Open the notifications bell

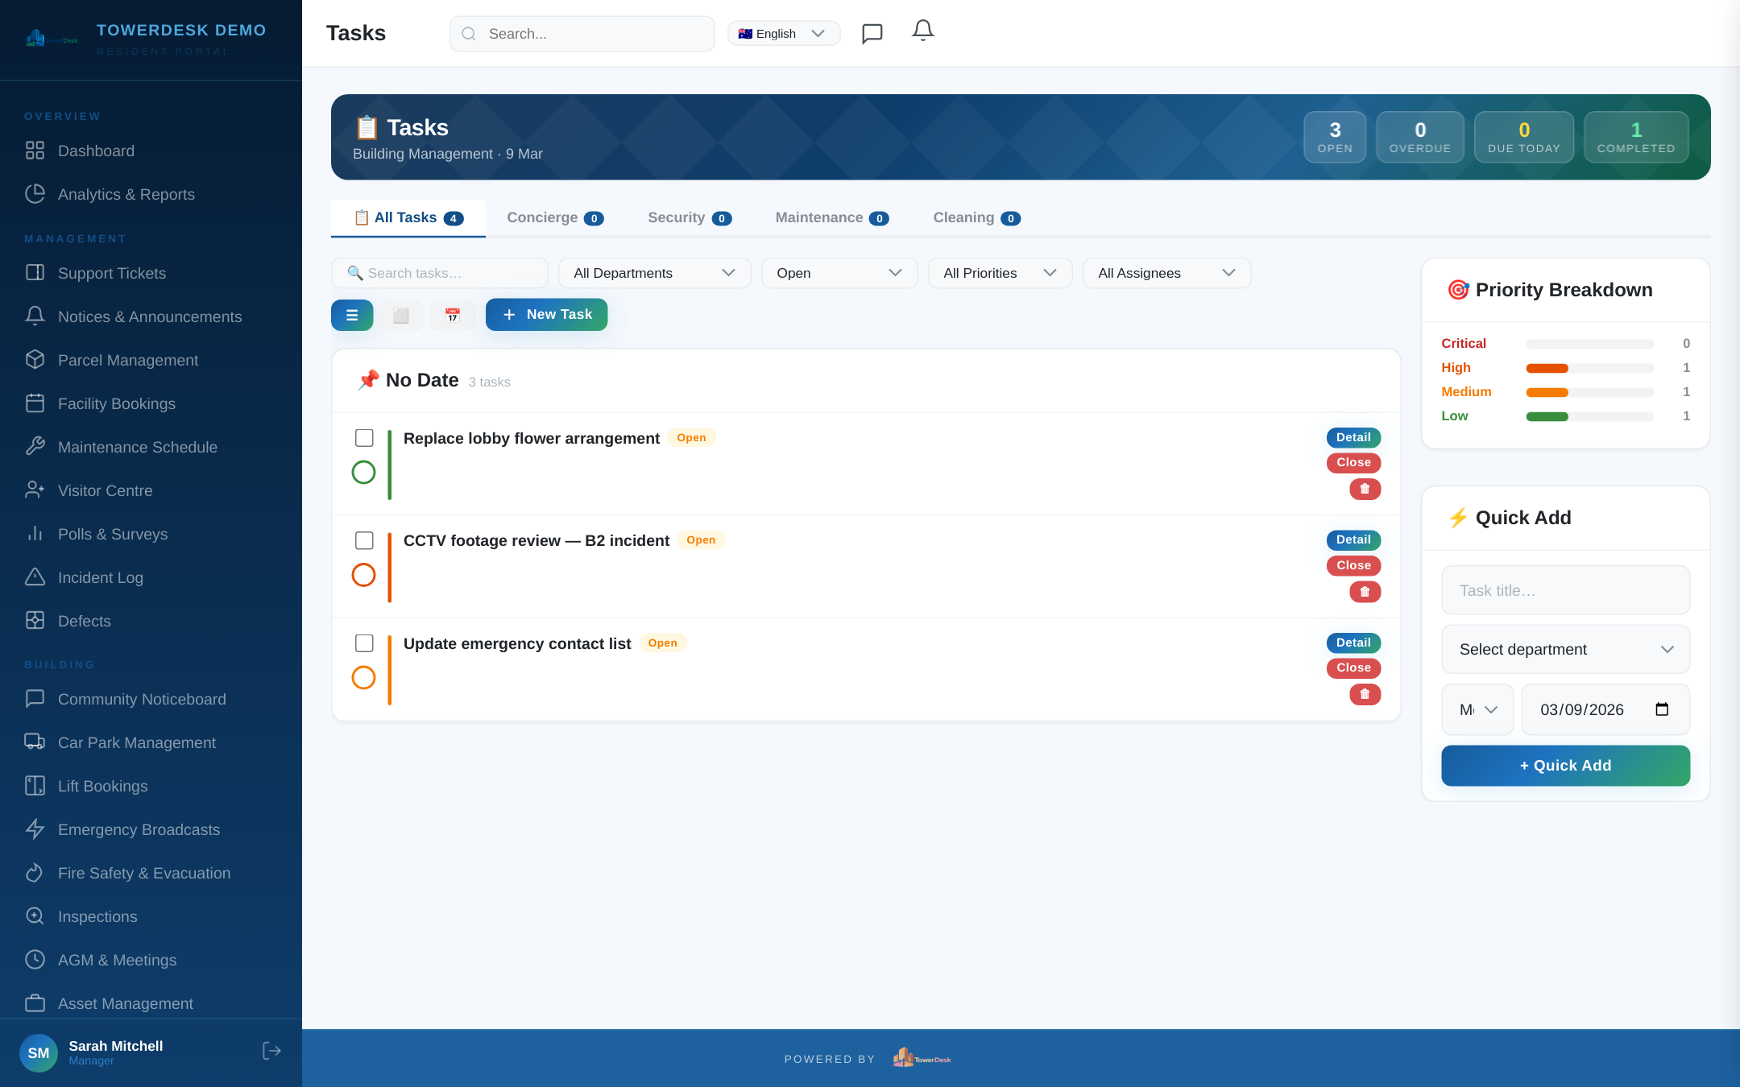[x=922, y=31]
